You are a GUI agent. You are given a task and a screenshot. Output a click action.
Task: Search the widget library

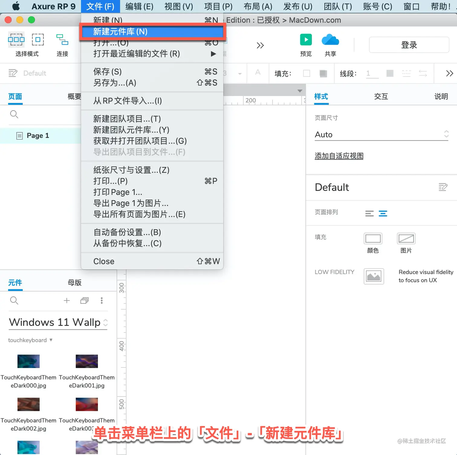[x=14, y=301]
